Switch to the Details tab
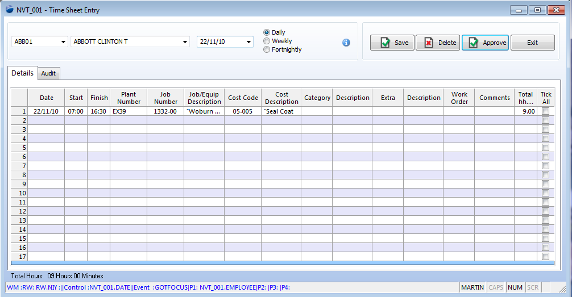 click(22, 73)
